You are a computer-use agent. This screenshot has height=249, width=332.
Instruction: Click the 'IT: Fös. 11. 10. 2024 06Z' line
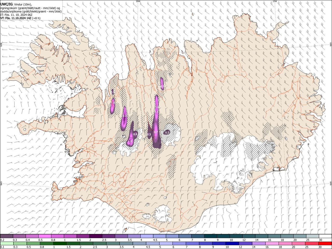click(x=16, y=15)
